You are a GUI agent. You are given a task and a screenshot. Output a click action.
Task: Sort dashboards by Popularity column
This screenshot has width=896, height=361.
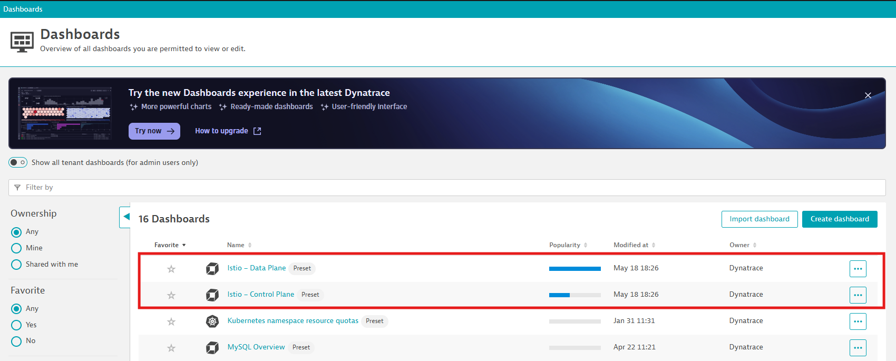[568, 245]
